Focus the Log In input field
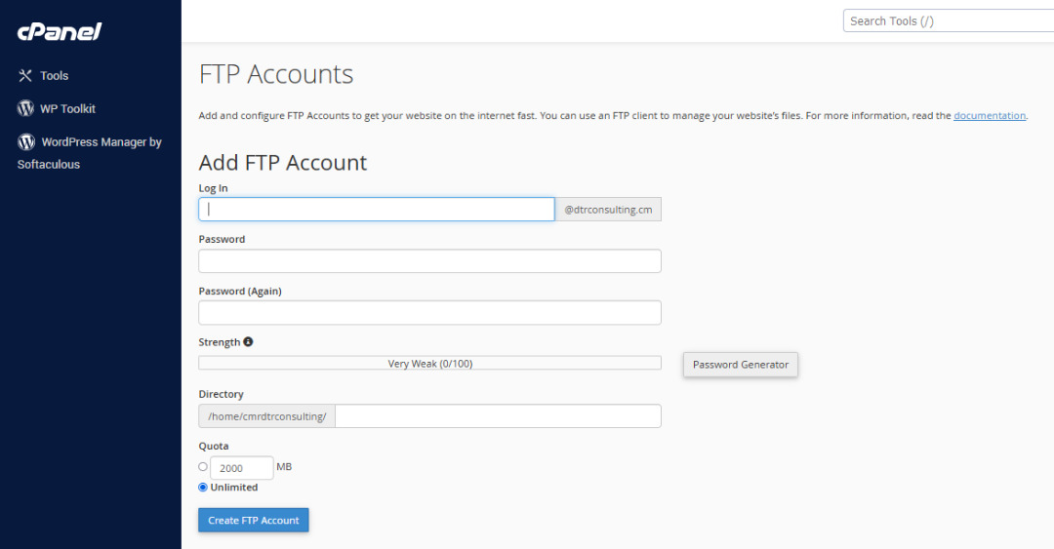This screenshot has height=549, width=1054. coord(377,209)
